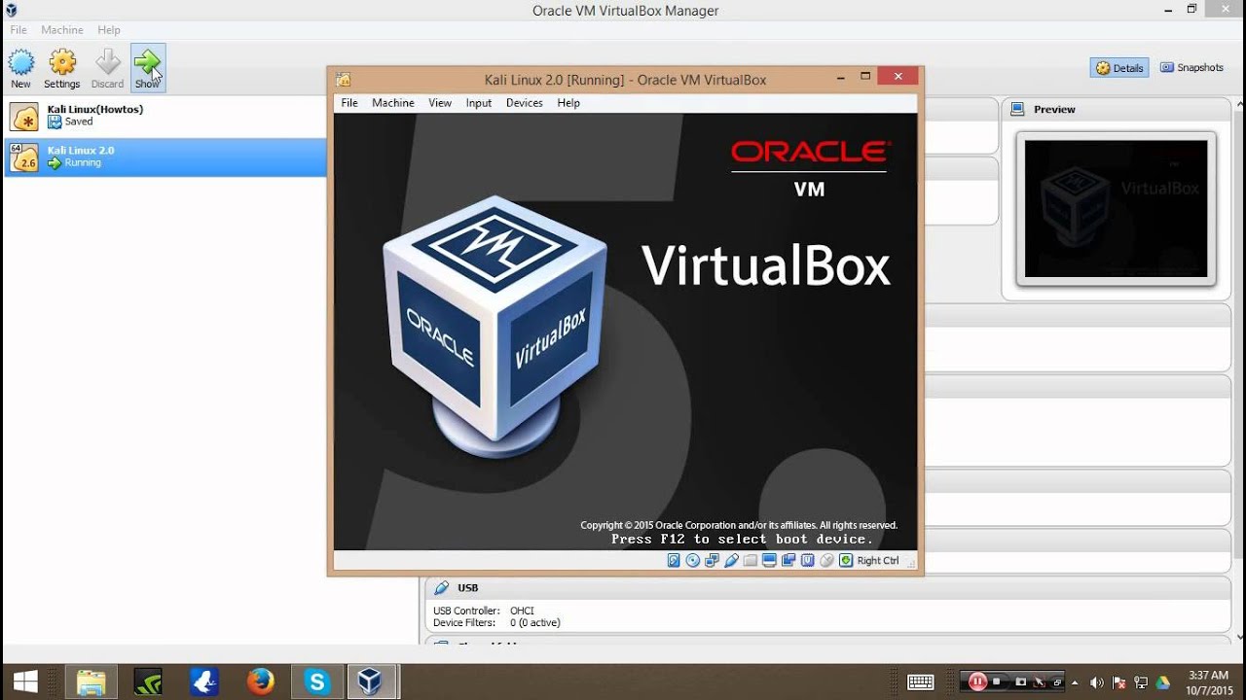Image resolution: width=1246 pixels, height=700 pixels.
Task: Click the recorder's cursor capture icon
Action: point(1040,682)
